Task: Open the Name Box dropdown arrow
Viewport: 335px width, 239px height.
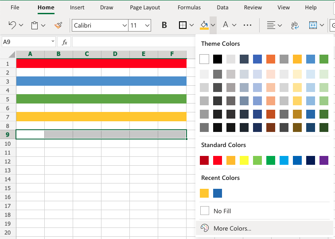Action: pos(52,42)
